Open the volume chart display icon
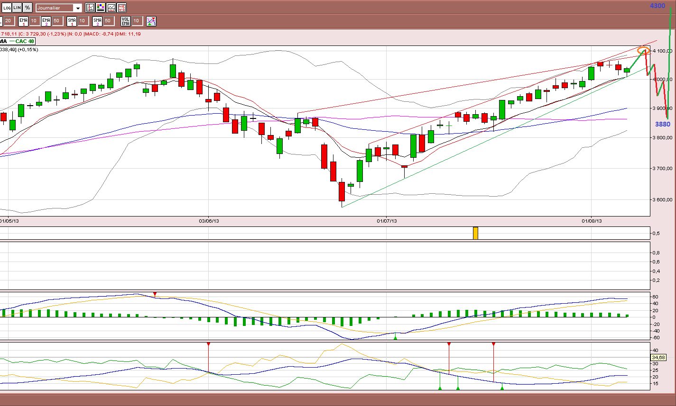Screen dimensions: 676x406 pyautogui.click(x=90, y=8)
